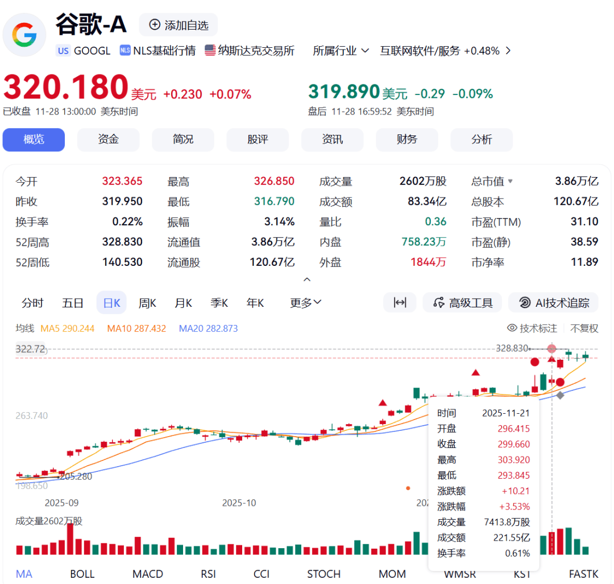This screenshot has height=584, width=614.
Task: Click the NLS基础行情 badge icon
Action: (125, 51)
